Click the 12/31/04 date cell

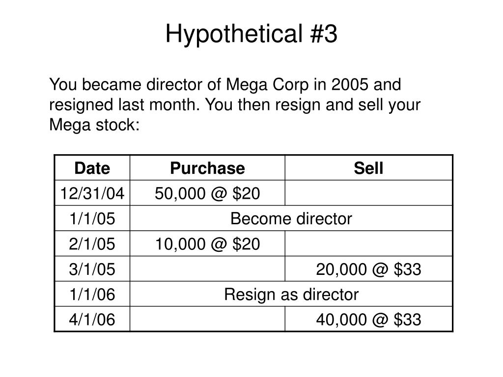tap(92, 193)
